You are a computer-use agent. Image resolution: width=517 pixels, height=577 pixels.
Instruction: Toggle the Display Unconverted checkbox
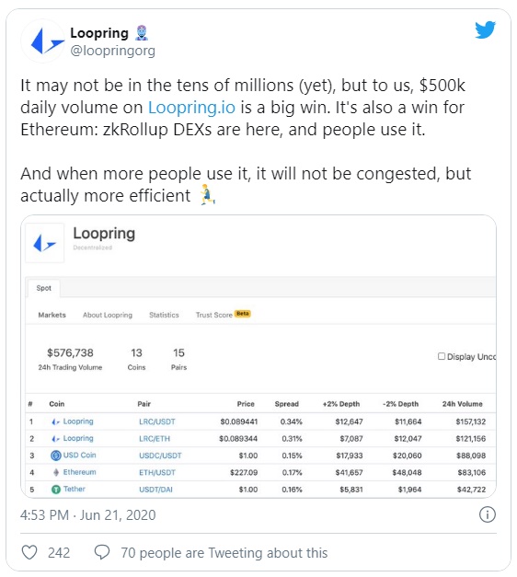[442, 356]
